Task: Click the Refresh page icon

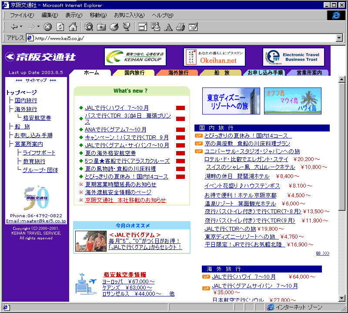Action: coord(60,27)
